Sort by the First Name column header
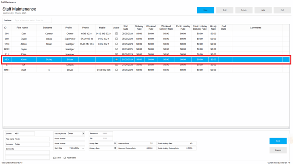293x164 pixels. pyautogui.click(x=22, y=28)
